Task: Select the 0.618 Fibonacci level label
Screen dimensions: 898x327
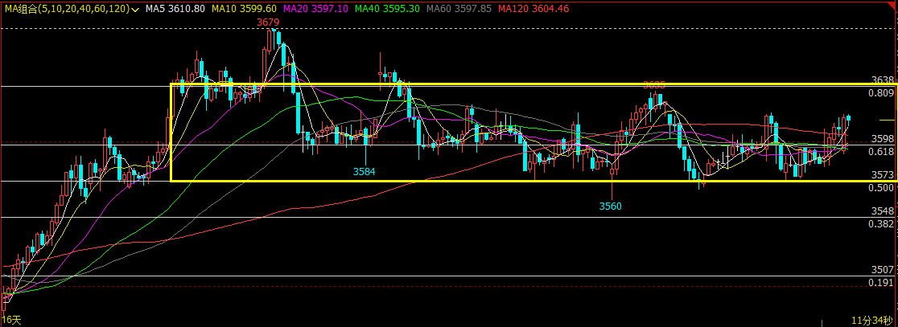Action: click(881, 152)
